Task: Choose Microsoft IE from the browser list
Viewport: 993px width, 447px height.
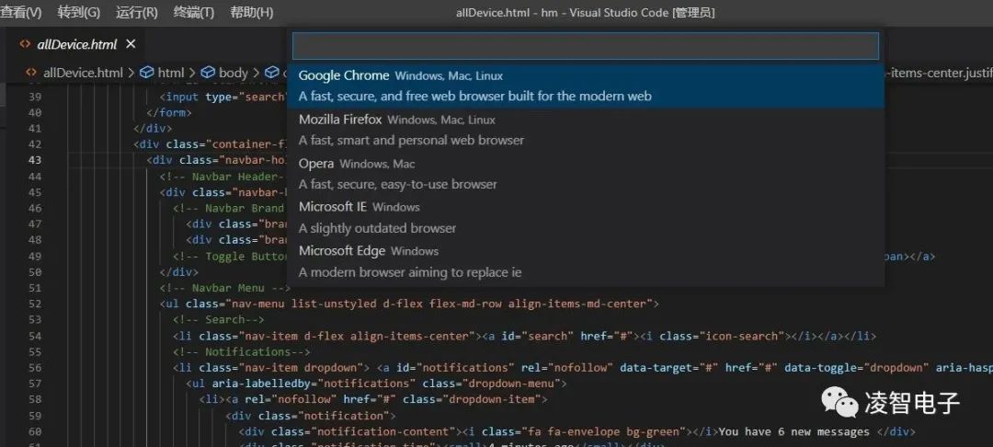Action: [585, 218]
